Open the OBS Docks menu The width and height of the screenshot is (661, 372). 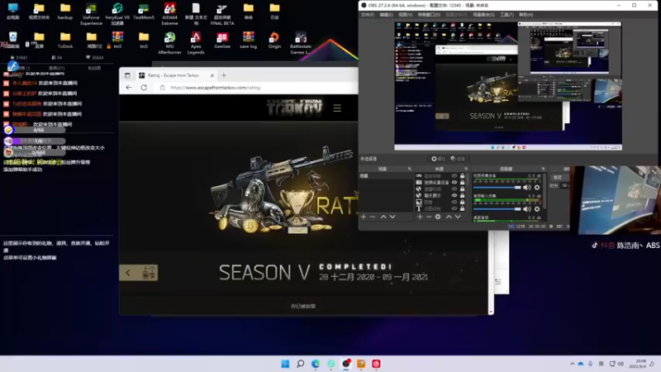[429, 15]
